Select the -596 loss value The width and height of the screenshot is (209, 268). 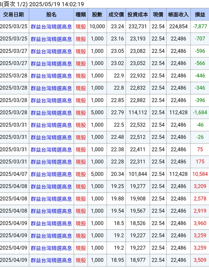[200, 51]
